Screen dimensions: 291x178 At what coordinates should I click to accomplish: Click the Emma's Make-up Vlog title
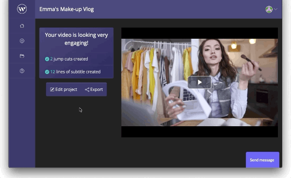[66, 9]
